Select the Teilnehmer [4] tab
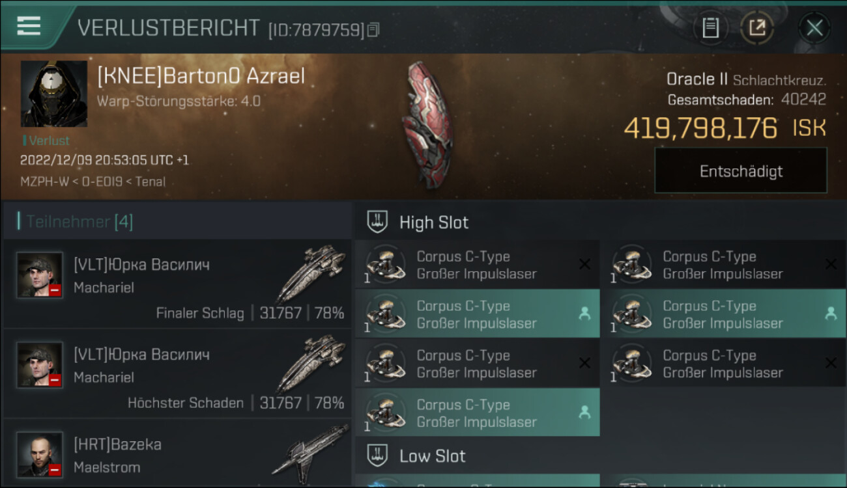 click(79, 222)
